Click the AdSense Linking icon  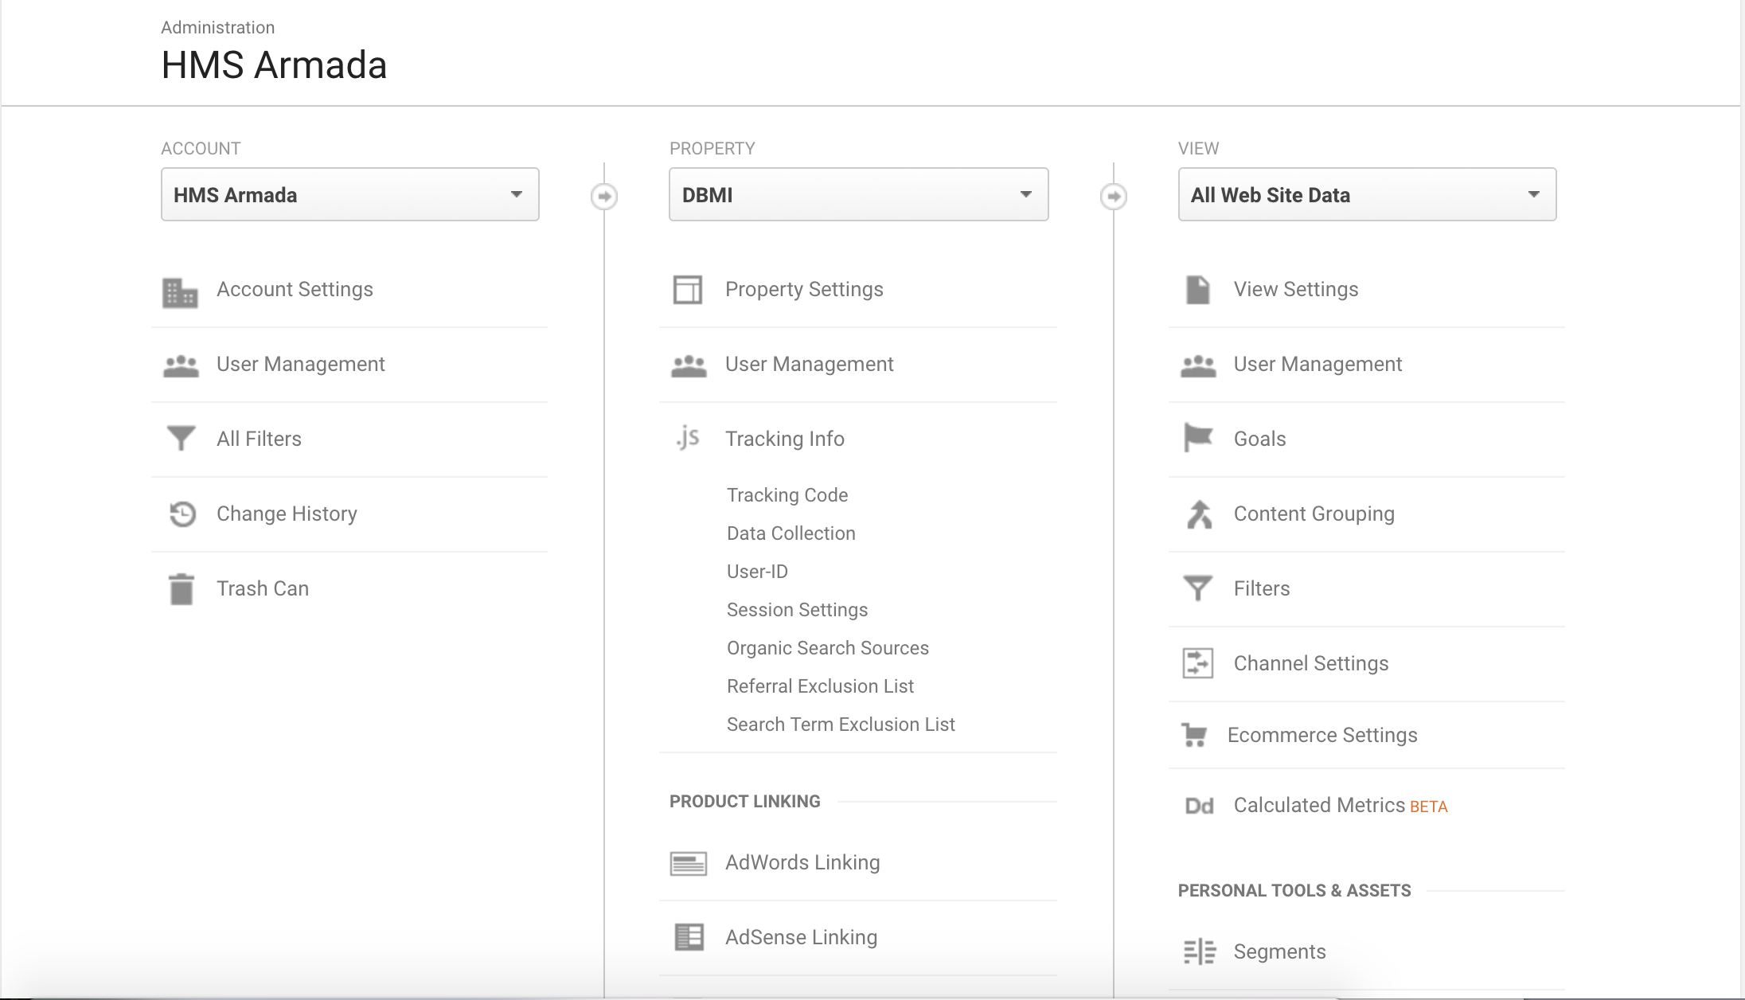(689, 937)
